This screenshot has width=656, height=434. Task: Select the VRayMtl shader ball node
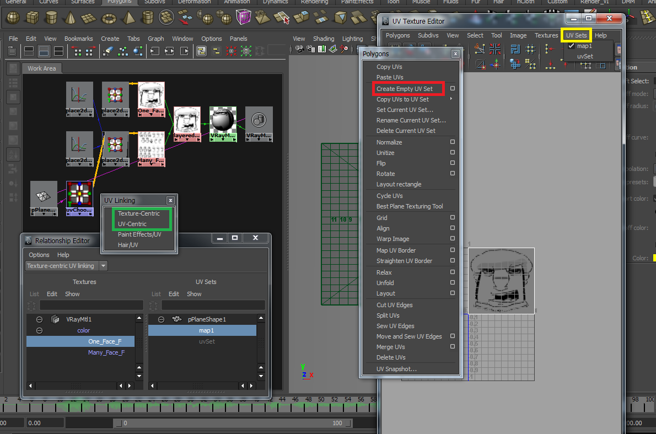point(223,120)
